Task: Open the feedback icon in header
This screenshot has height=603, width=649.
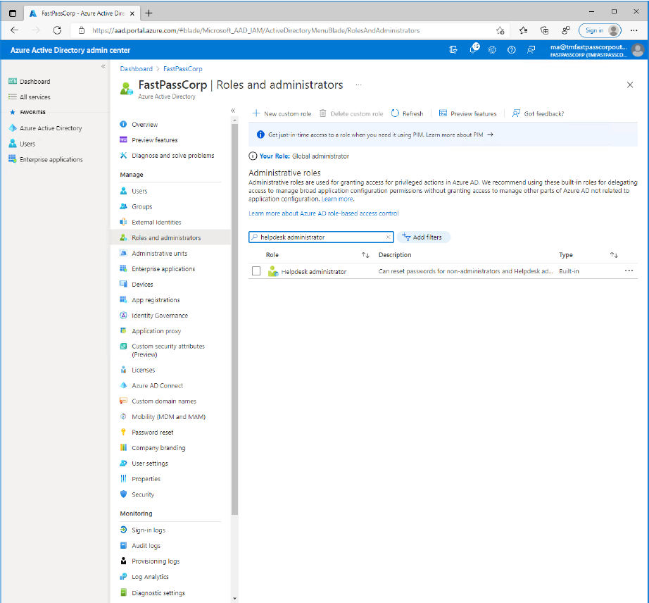Action: tap(531, 50)
